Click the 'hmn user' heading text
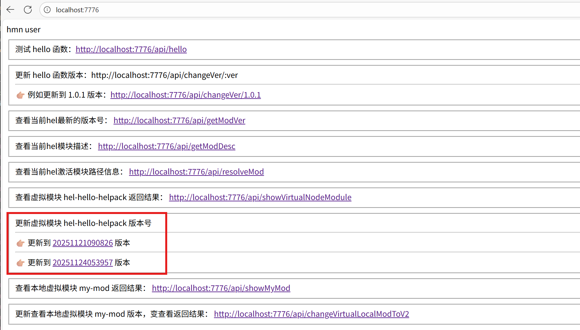This screenshot has width=580, height=330. (24, 30)
